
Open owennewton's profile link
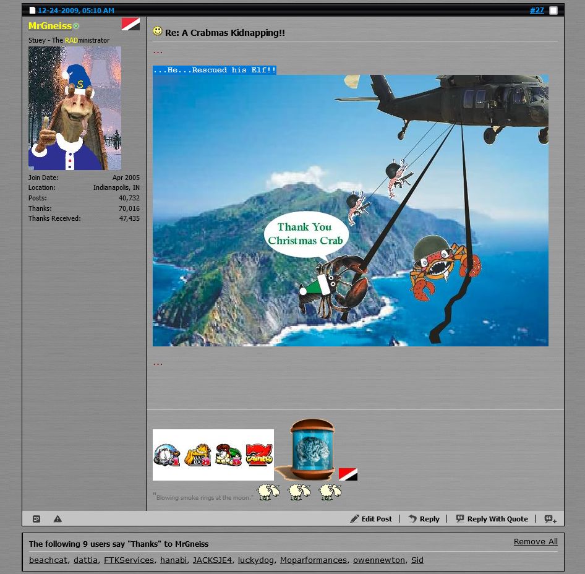click(x=378, y=560)
